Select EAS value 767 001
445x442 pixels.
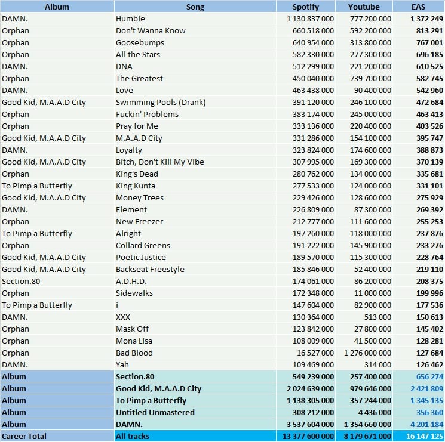point(429,42)
